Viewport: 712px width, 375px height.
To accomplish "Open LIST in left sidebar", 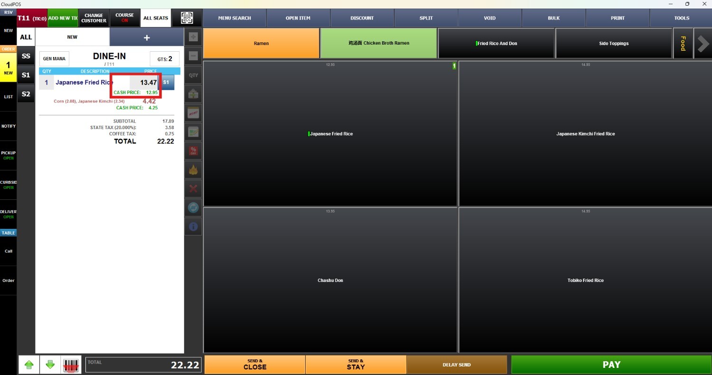I will [x=9, y=97].
